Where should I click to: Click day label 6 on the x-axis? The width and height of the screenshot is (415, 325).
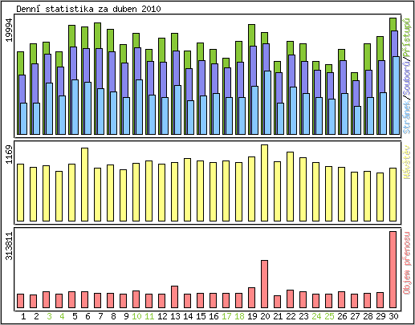(x=87, y=316)
